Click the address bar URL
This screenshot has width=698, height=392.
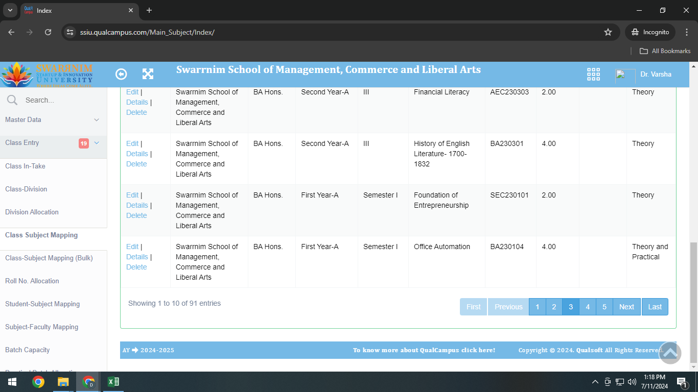point(147,32)
